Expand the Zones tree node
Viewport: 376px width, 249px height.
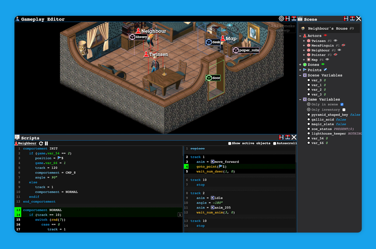[x=300, y=64]
